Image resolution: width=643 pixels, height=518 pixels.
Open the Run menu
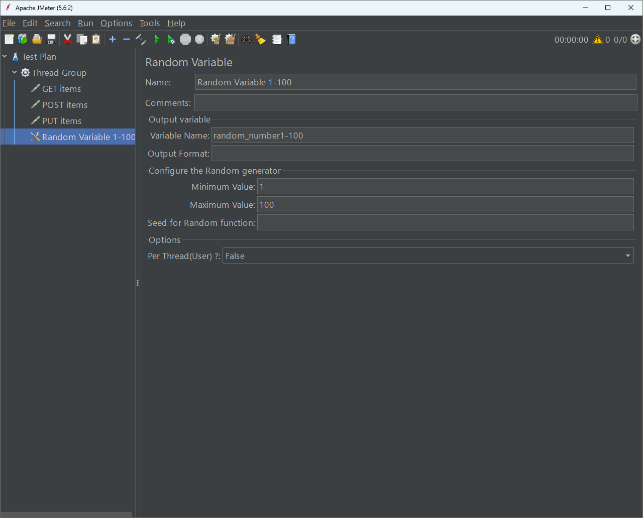[85, 23]
